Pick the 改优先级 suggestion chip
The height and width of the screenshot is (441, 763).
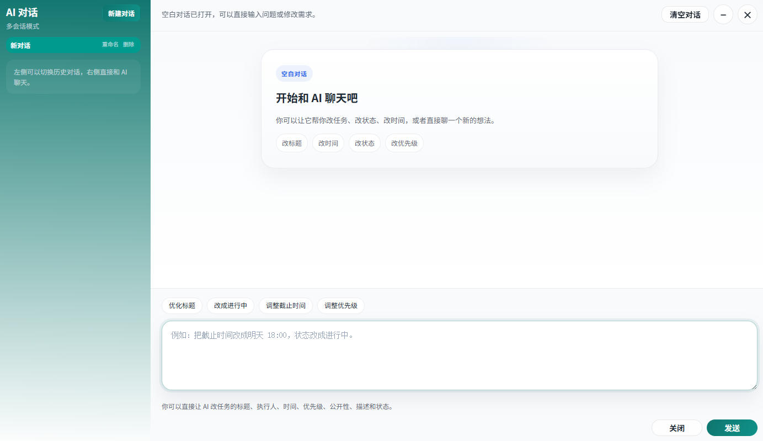click(x=404, y=144)
